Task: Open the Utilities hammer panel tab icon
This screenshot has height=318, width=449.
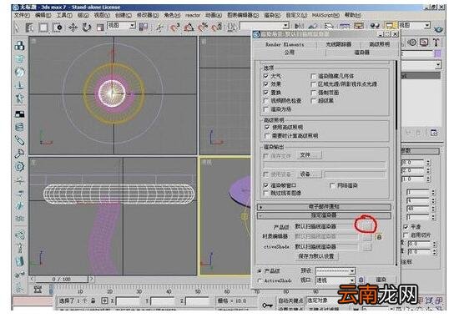Action: coord(436,43)
